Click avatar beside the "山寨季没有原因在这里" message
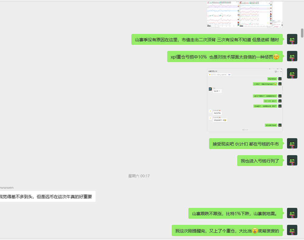This screenshot has height=240, width=304. click(292, 39)
